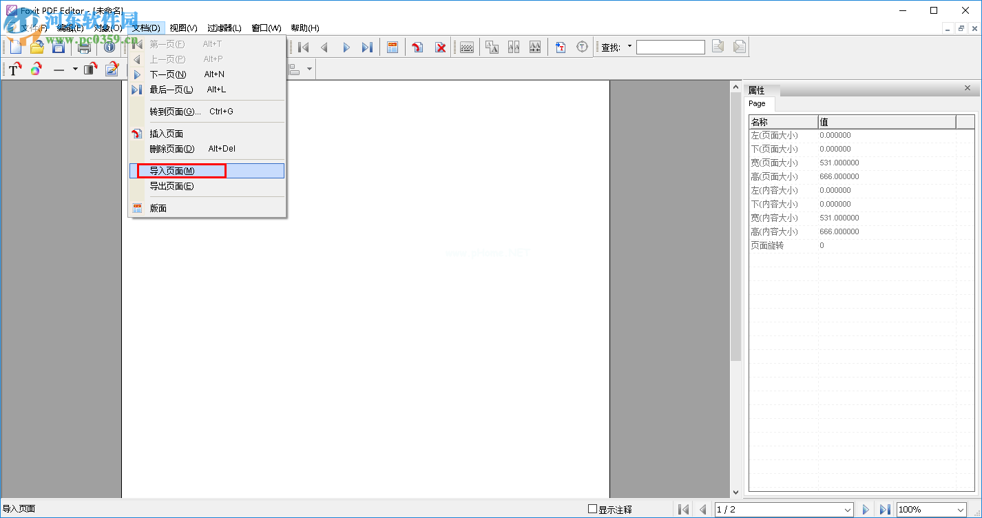The width and height of the screenshot is (982, 518).
Task: Go to previous page using toolbar arrow
Action: click(x=324, y=47)
